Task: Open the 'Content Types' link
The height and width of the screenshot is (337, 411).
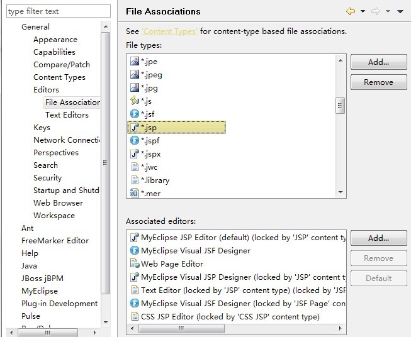Action: pyautogui.click(x=169, y=31)
